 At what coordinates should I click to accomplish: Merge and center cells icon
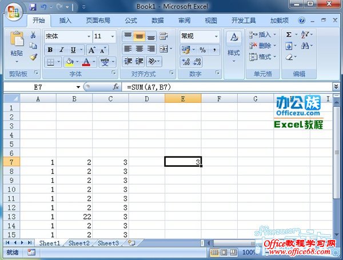(x=164, y=49)
